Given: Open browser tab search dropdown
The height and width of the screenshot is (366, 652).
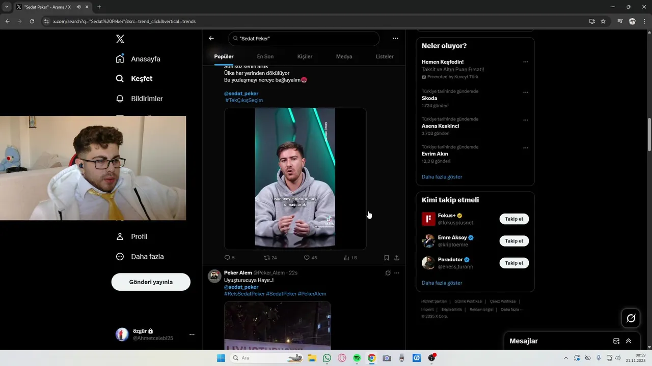Looking at the screenshot, I should tap(7, 7).
